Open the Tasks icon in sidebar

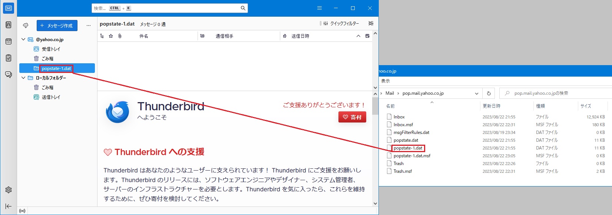click(x=9, y=58)
